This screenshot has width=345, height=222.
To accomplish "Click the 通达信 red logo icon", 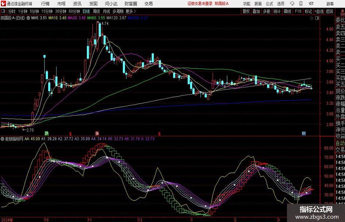I will tap(3, 4).
